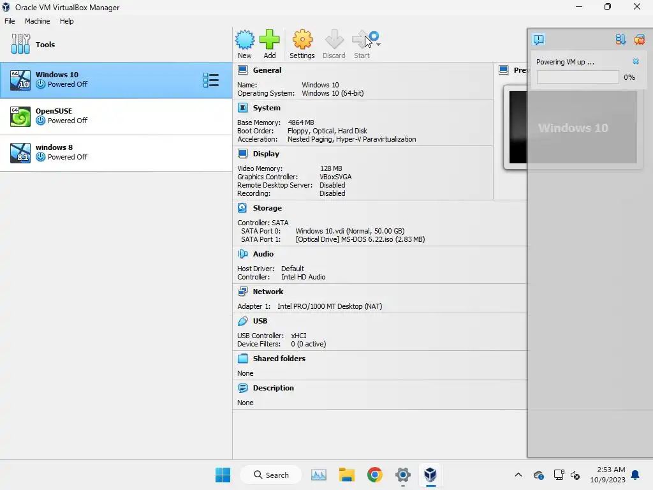Open Windows 10 machine menu list icon
Image resolution: width=653 pixels, height=490 pixels.
click(x=210, y=80)
